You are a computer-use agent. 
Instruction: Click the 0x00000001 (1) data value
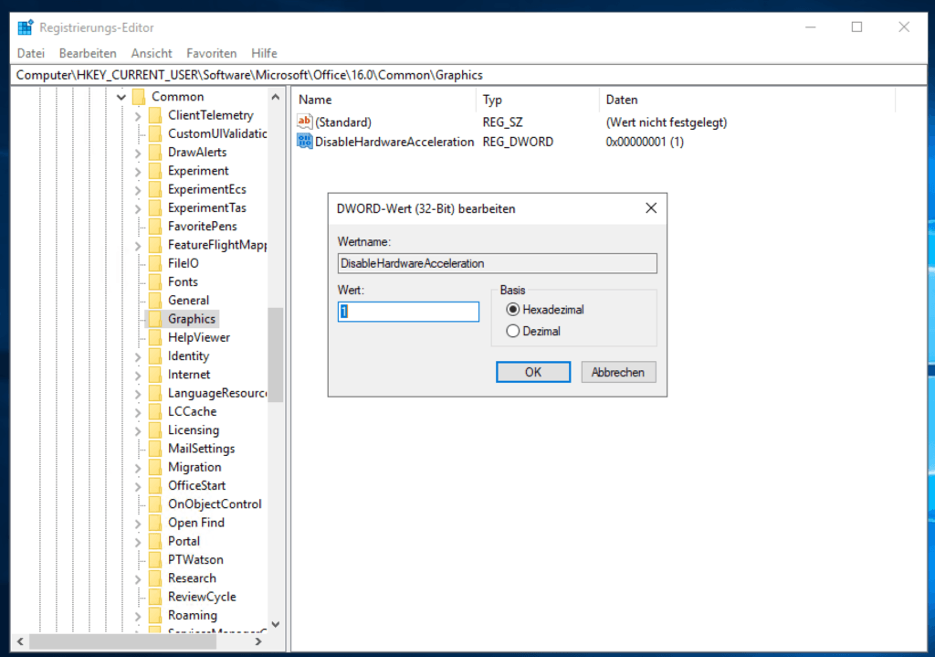tap(645, 142)
